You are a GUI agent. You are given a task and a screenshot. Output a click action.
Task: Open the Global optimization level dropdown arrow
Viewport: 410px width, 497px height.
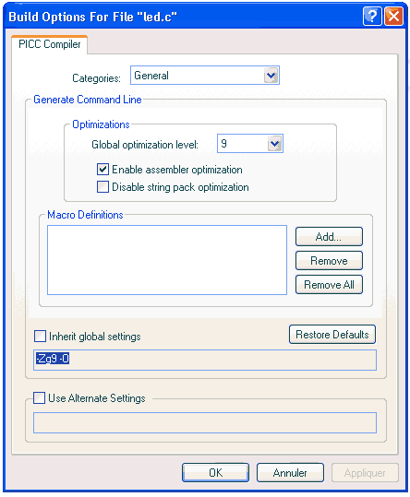(274, 144)
